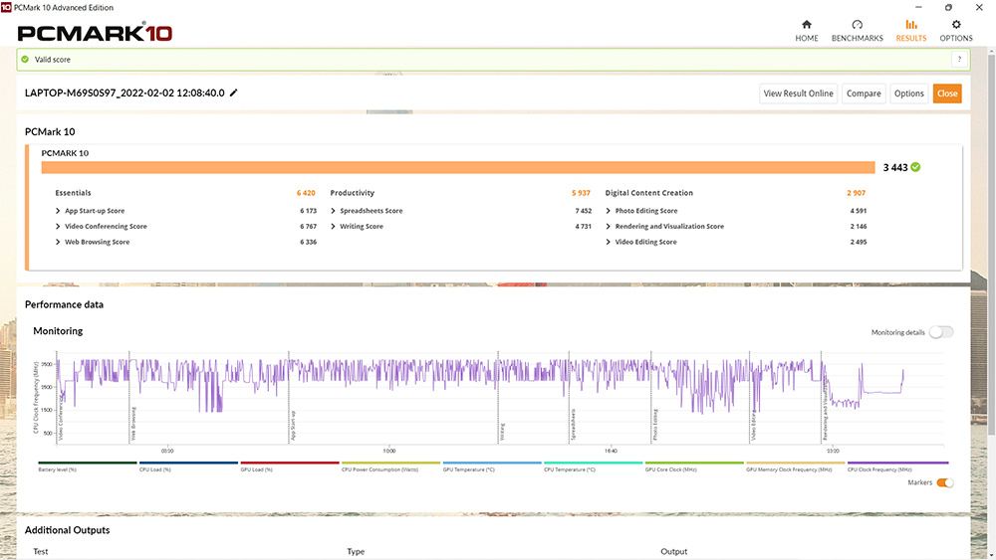The height and width of the screenshot is (560, 996).
Task: Open the Benchmarks gauge icon
Action: click(x=857, y=25)
